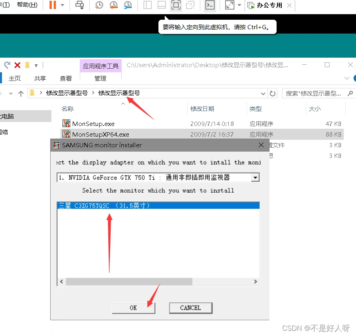Click the 2009/7/14 0:18 date cell
Image resolution: width=356 pixels, height=336 pixels.
[x=212, y=124]
